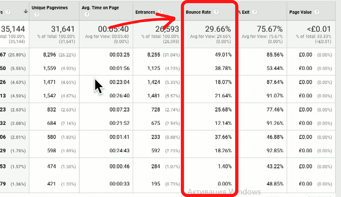The height and width of the screenshot is (197, 341).
Task: Click the % Exit cell 53.44%
Action: [275, 69]
